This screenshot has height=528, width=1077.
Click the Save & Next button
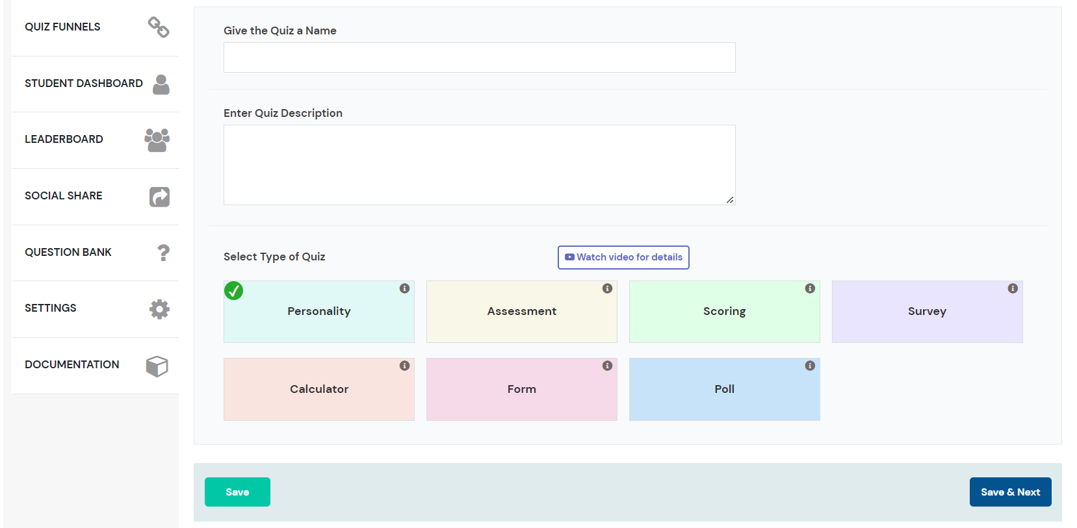click(1010, 492)
